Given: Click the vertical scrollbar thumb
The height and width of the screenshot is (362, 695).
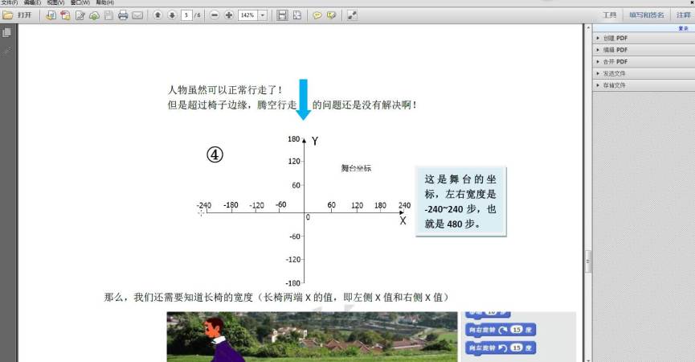Looking at the screenshot, I should point(589,261).
